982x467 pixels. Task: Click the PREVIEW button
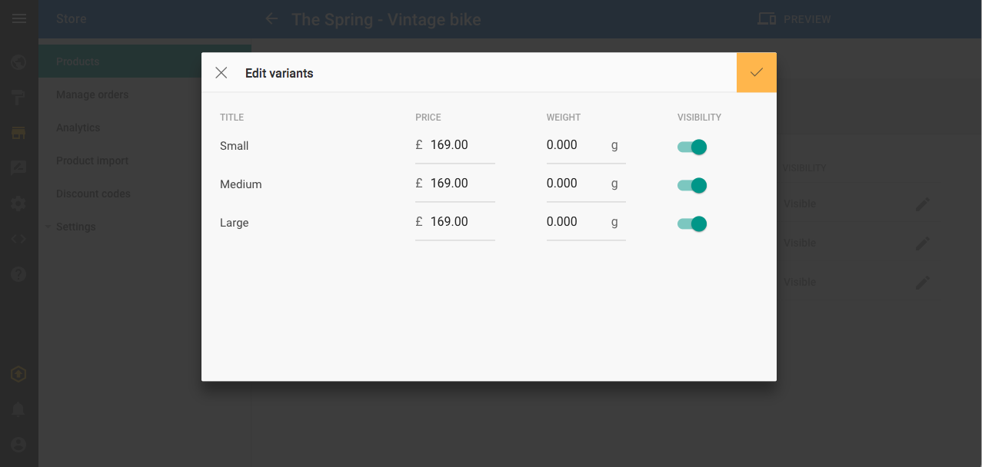794,18
